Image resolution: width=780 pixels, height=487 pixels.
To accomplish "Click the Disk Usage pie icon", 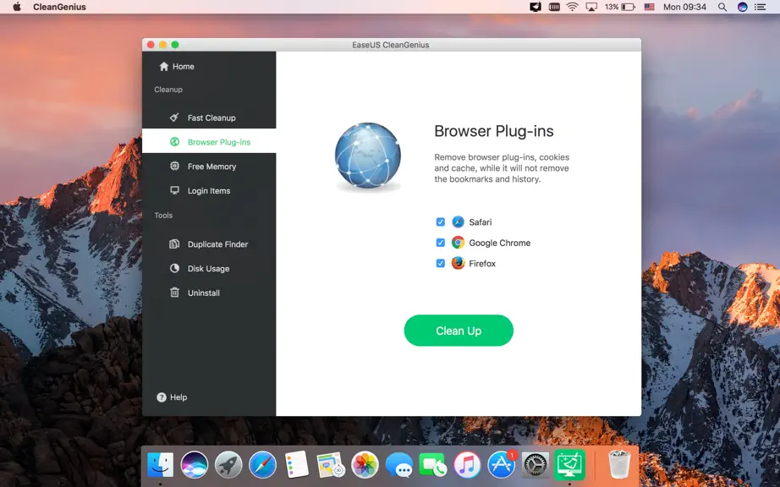I will (174, 268).
